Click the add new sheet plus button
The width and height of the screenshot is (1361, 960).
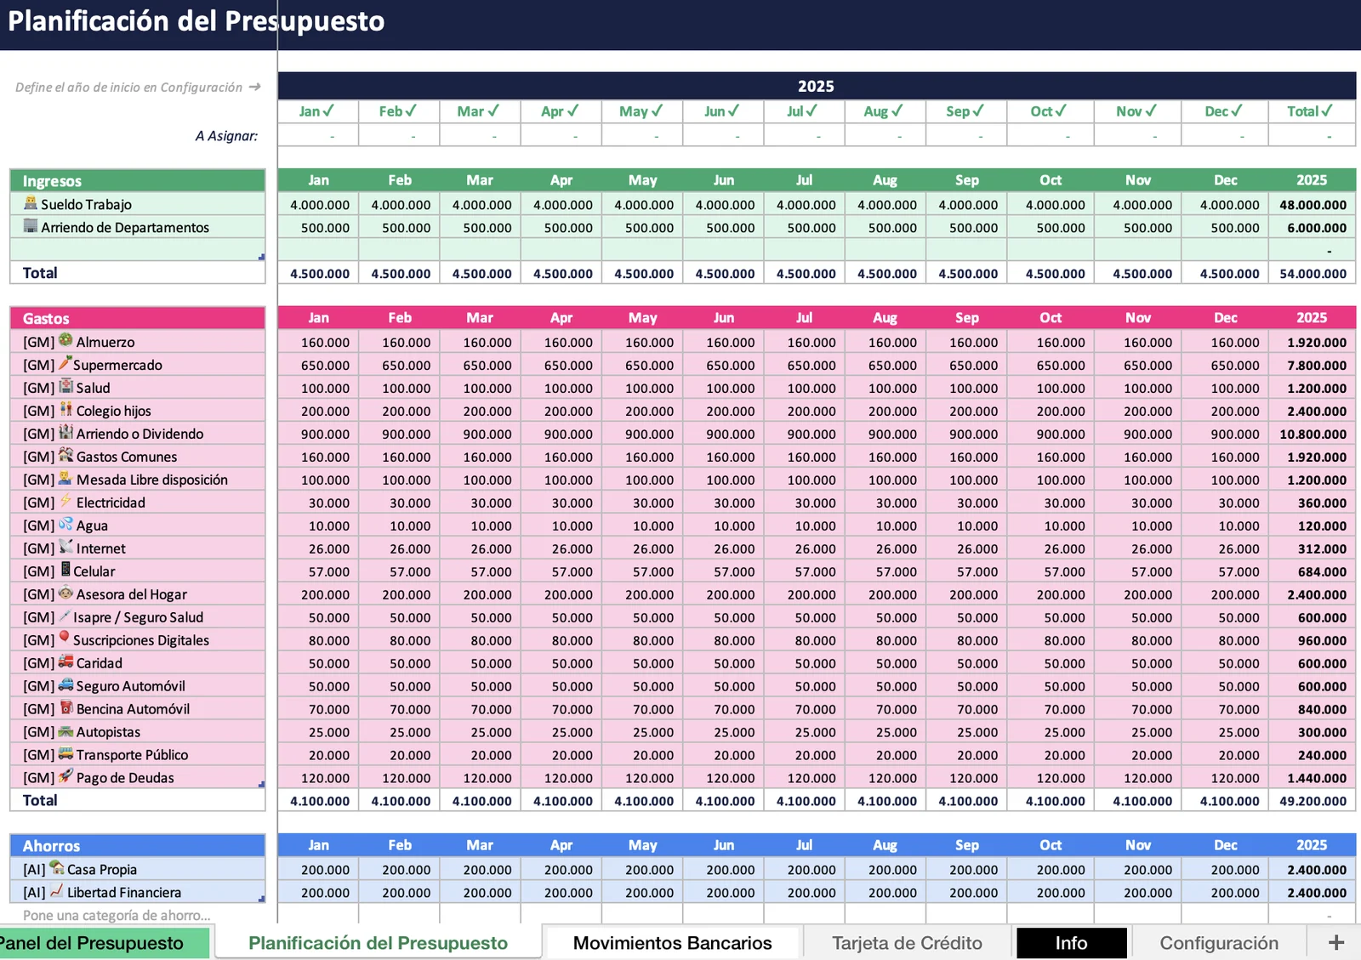tap(1335, 942)
